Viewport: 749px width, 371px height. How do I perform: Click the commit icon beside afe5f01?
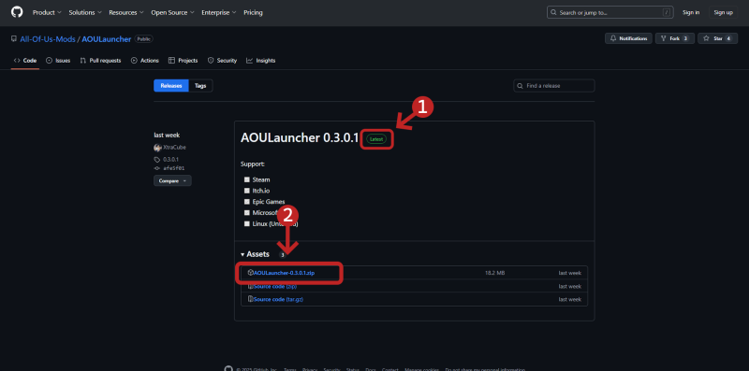[x=156, y=168]
